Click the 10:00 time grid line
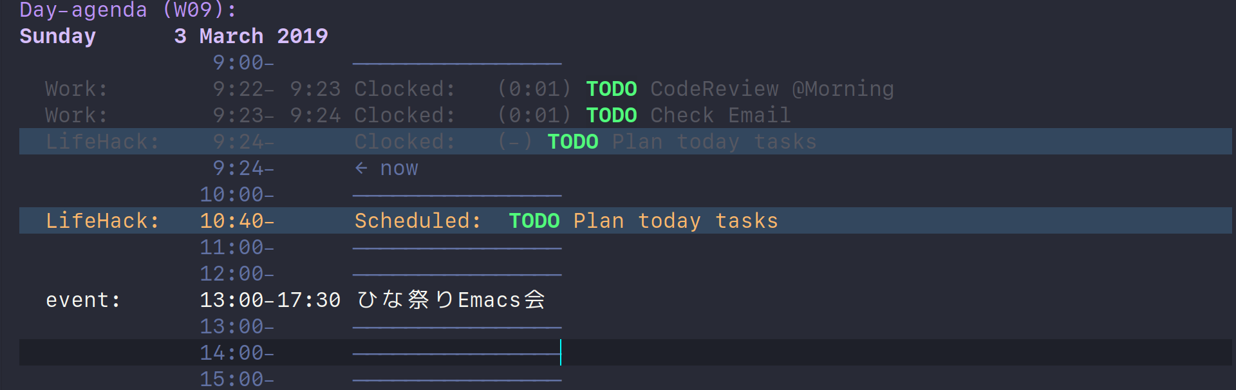Viewport: 1236px width, 390px height. (456, 194)
